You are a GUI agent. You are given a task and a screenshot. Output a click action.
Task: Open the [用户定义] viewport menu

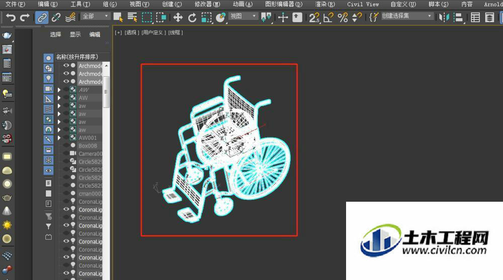153,33
